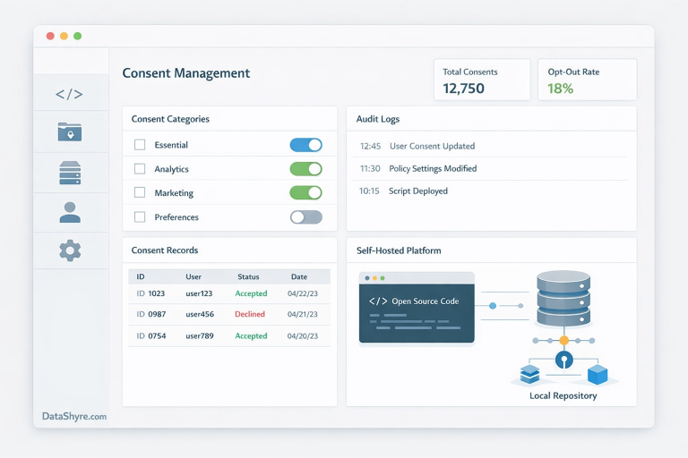
Task: Check the Marketing checkbox
Action: point(140,192)
